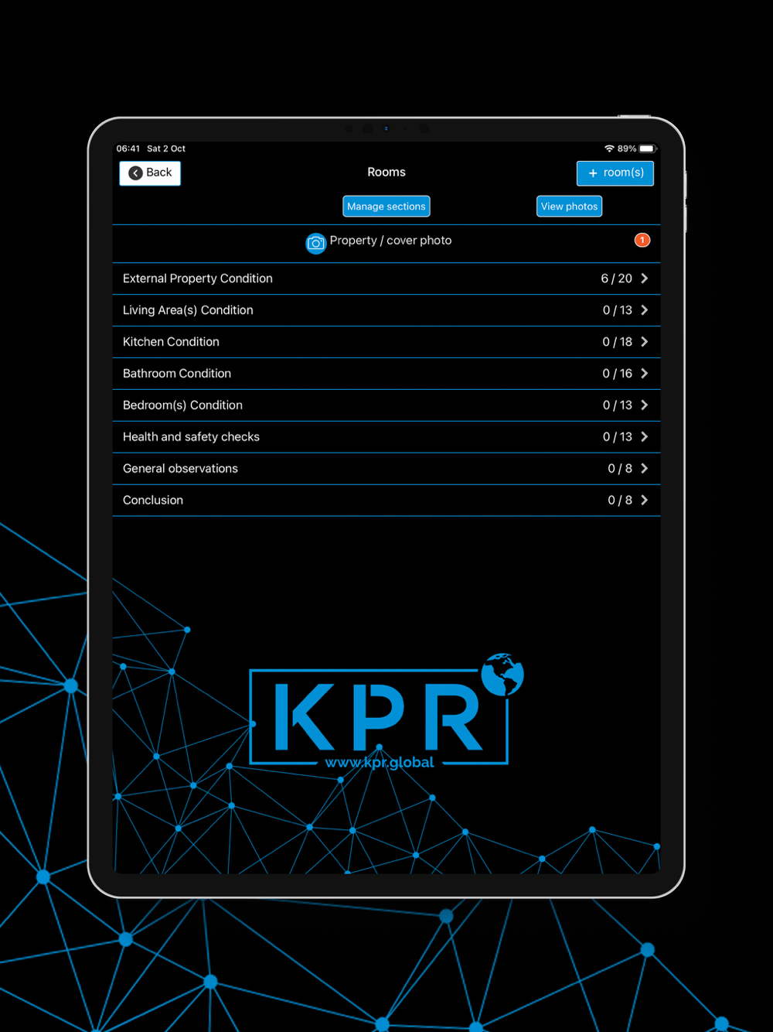This screenshot has height=1032, width=773.
Task: Open External Property Condition section
Action: coord(386,279)
